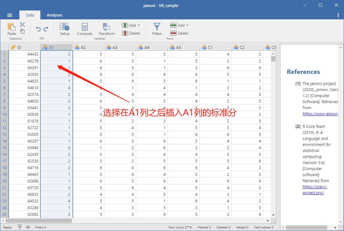Delete the selected variable
Image resolution: width=344 pixels, height=231 pixels.
click(x=131, y=33)
